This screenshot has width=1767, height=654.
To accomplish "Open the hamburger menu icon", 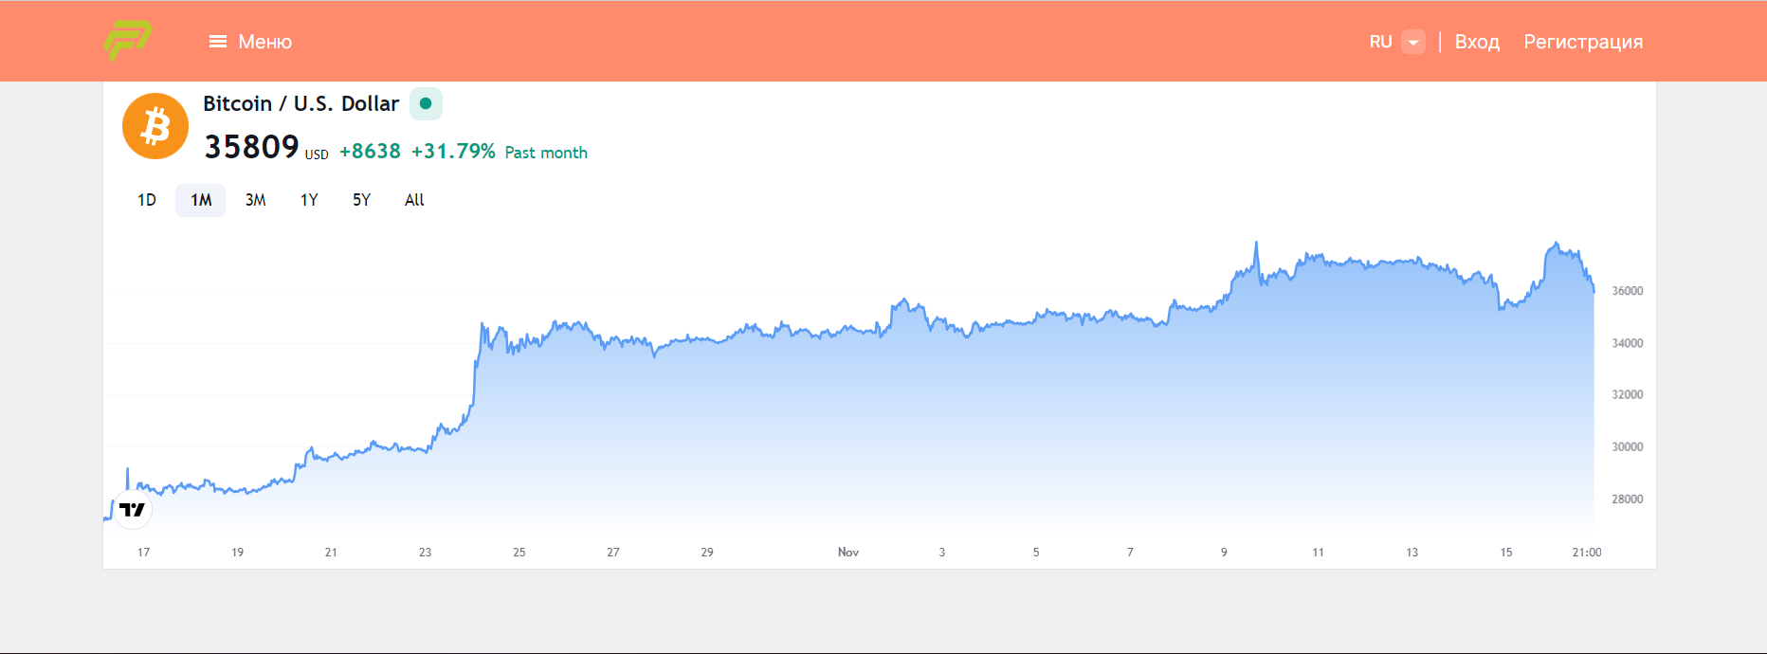I will [x=218, y=42].
